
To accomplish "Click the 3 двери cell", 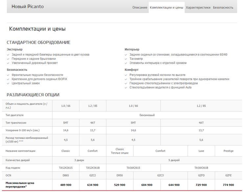I will (x=79, y=160).
